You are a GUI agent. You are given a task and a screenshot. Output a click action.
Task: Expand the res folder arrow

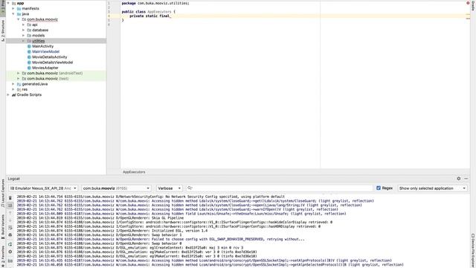pyautogui.click(x=13, y=89)
